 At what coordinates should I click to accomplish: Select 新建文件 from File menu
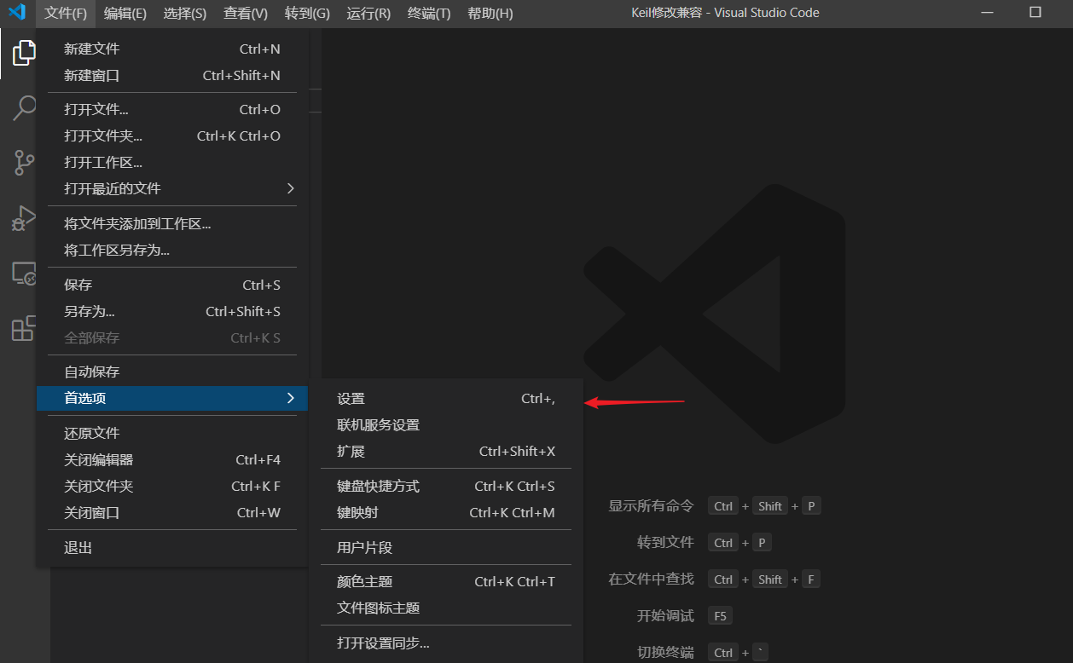tap(172, 49)
